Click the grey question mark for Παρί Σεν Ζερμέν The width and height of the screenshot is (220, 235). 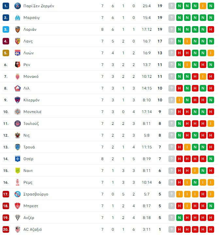[172, 6]
